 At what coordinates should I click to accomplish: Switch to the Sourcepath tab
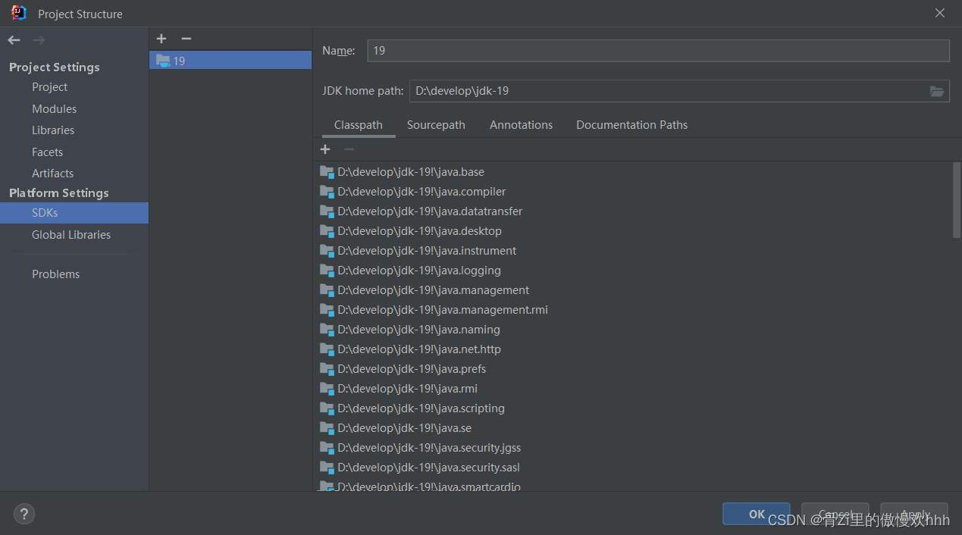[x=436, y=125]
